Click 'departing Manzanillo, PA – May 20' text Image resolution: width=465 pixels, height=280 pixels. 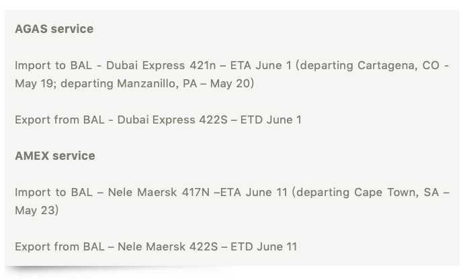point(156,84)
